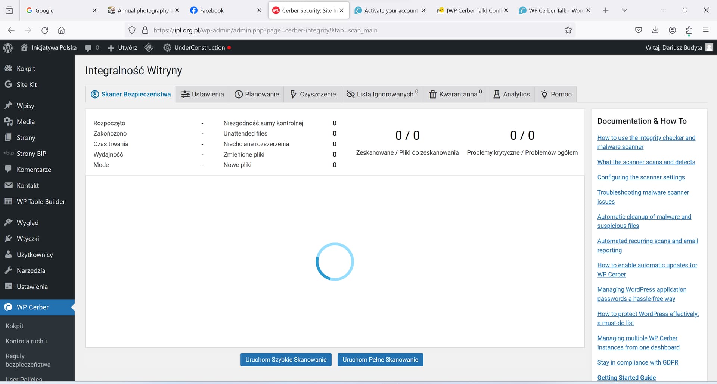Screen dimensions: 717x384
Task: Click the browser address bar URL
Action: point(265,30)
